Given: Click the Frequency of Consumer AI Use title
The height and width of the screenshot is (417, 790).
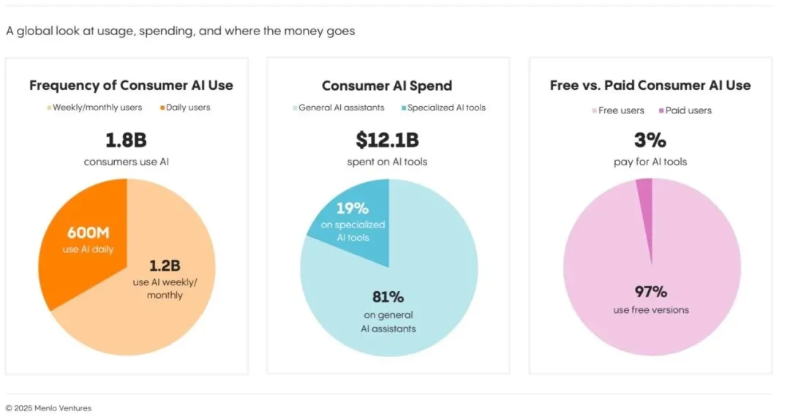Looking at the screenshot, I should (x=131, y=85).
